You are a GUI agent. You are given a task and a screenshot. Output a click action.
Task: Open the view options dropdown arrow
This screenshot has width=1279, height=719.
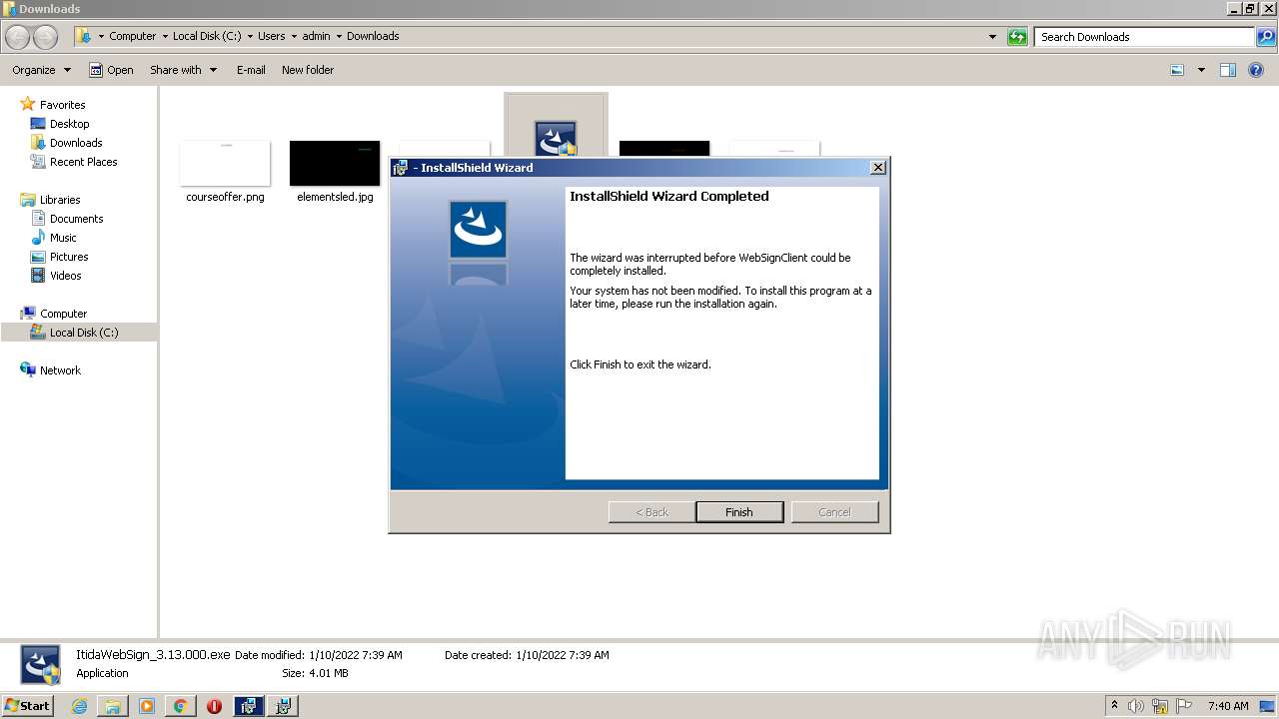[1201, 70]
